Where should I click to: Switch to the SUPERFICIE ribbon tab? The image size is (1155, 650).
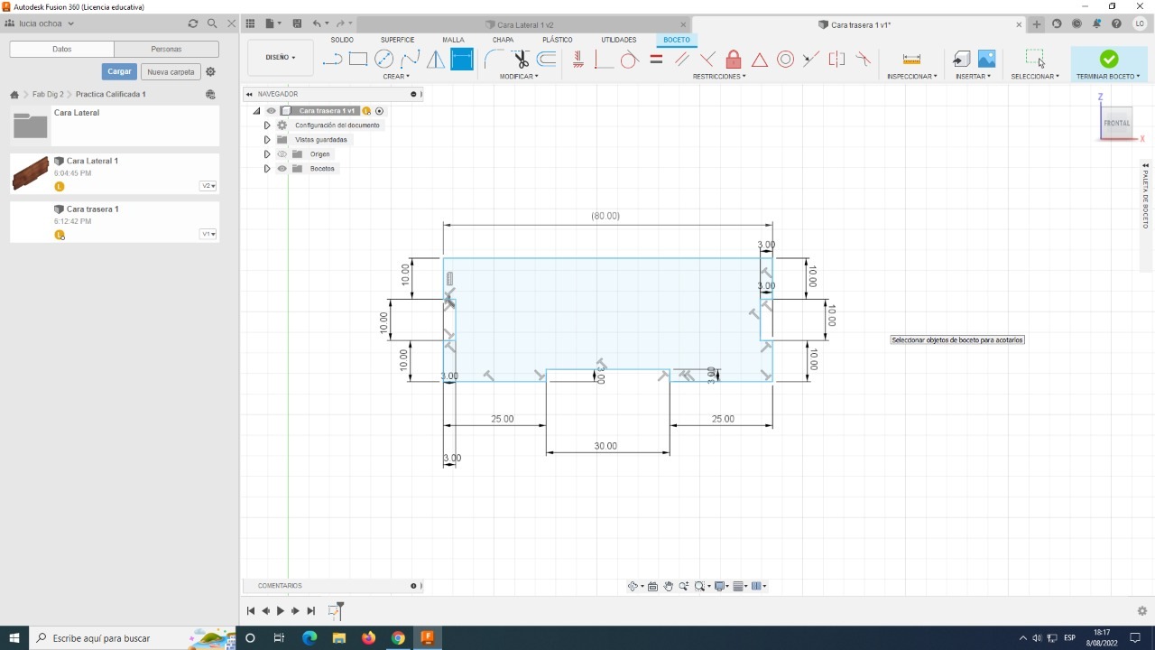[x=397, y=40]
